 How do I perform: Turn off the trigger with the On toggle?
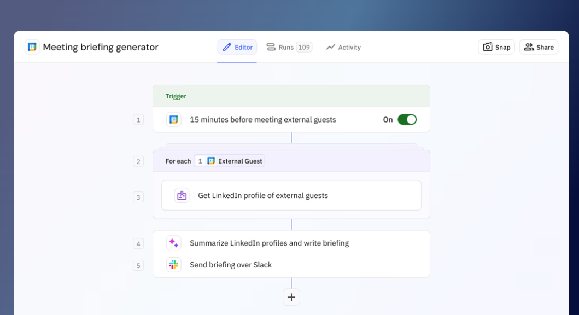coord(407,119)
